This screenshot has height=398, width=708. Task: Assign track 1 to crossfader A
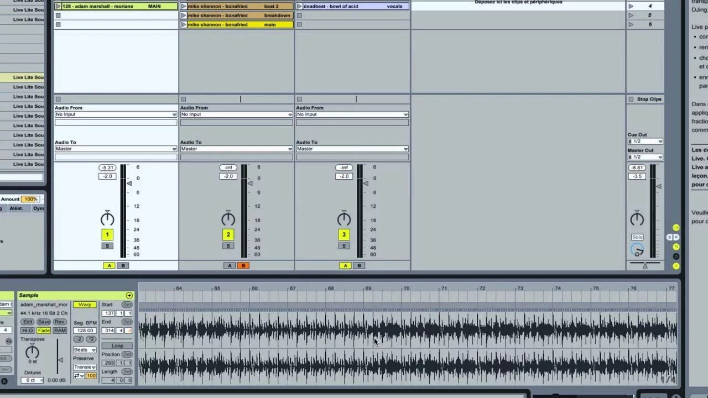tap(110, 266)
